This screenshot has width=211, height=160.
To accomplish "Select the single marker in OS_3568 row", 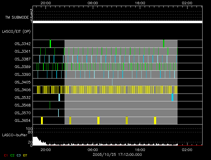I will [50, 105].
